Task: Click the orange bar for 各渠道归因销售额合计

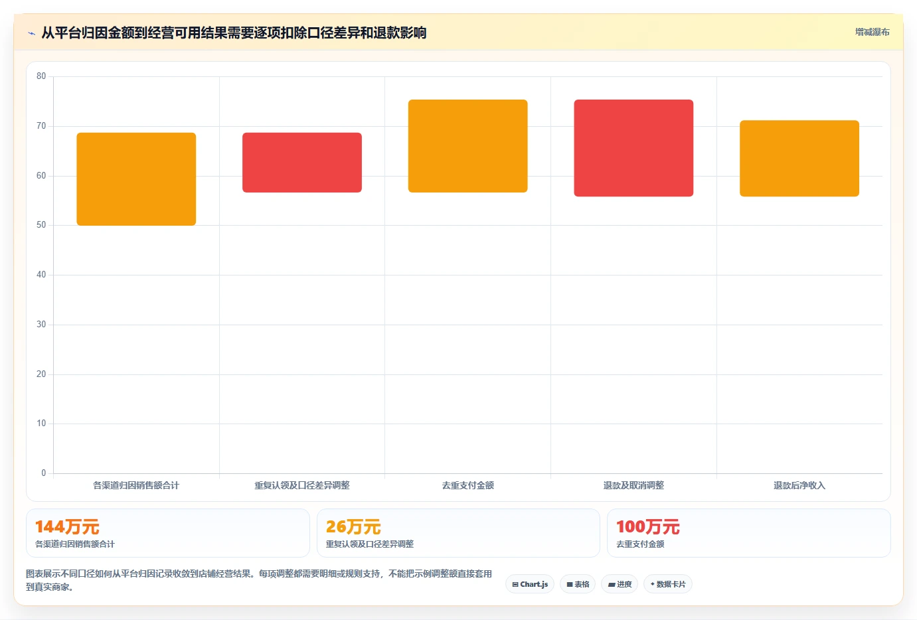Action: pyautogui.click(x=136, y=179)
